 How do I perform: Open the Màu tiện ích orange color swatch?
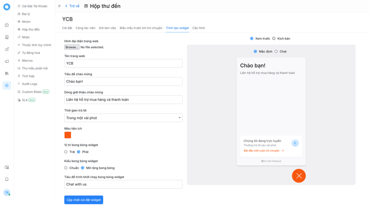point(68,135)
